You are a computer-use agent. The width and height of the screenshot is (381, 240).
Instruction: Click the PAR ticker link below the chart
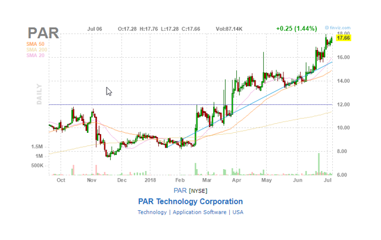[x=180, y=191]
